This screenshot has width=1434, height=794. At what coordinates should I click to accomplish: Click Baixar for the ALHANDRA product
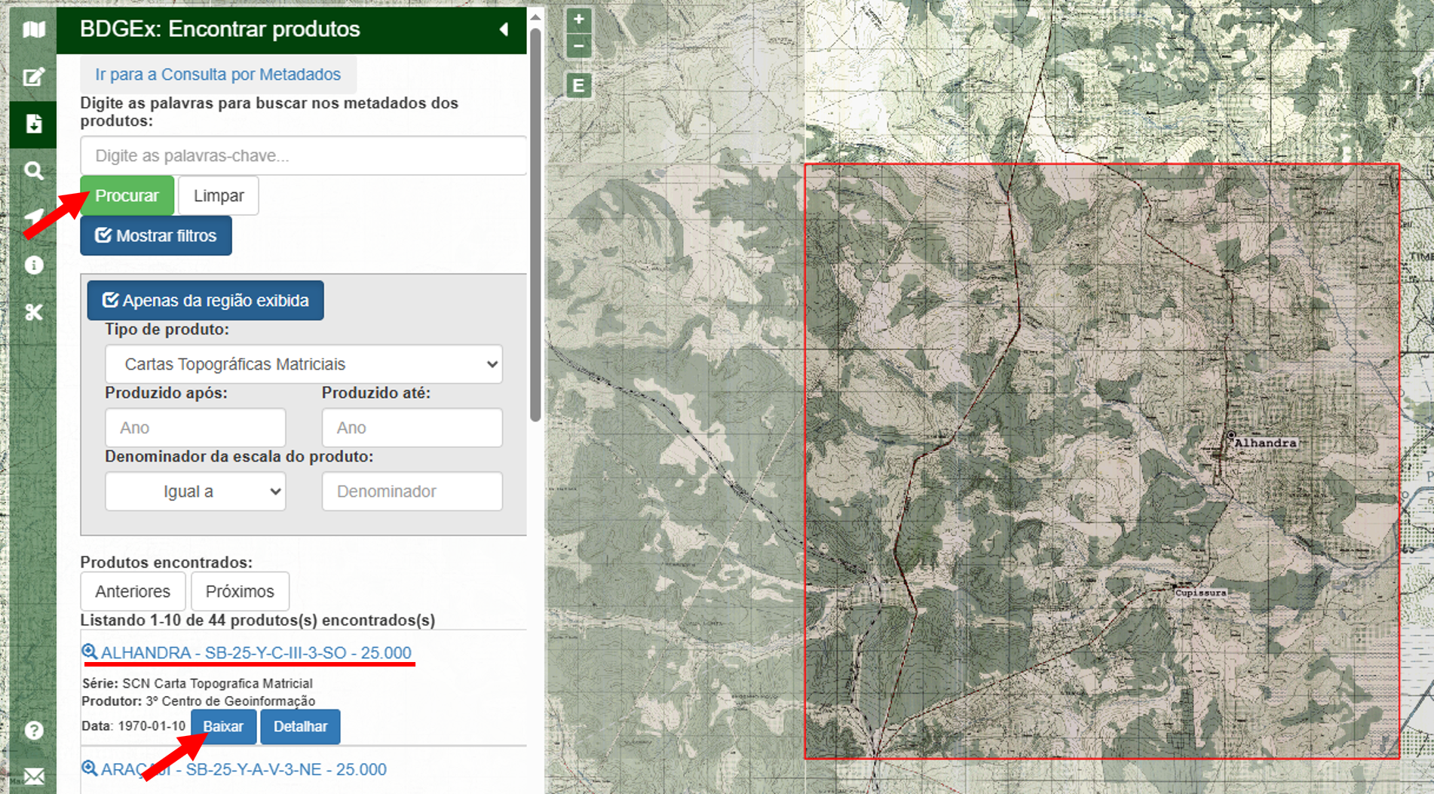pos(223,727)
